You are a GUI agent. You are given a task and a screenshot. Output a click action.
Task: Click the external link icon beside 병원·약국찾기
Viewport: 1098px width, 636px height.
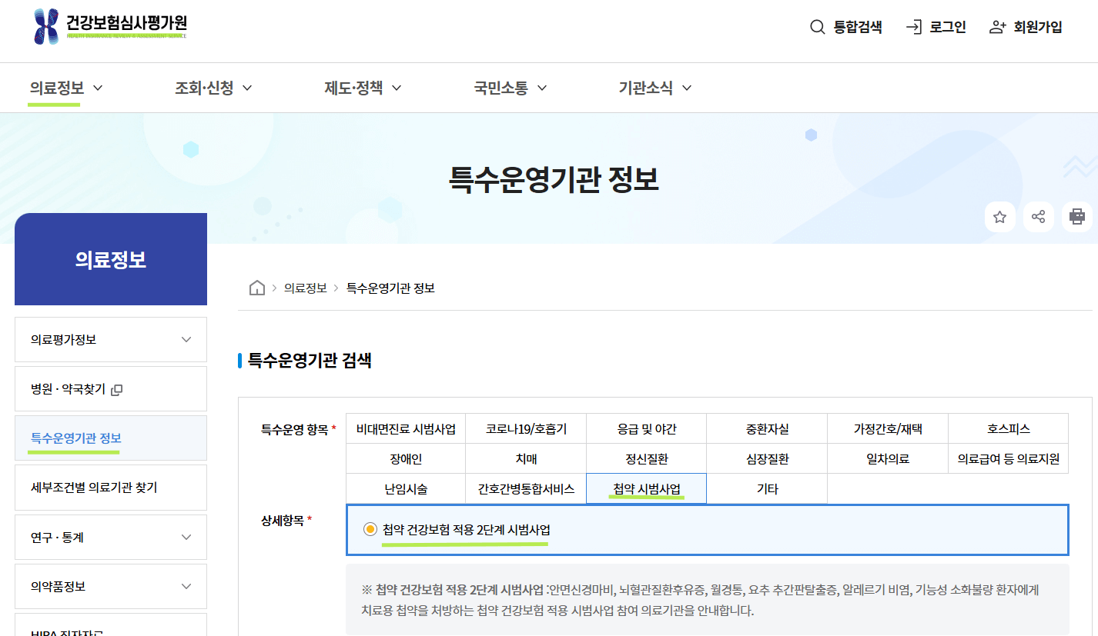(116, 390)
